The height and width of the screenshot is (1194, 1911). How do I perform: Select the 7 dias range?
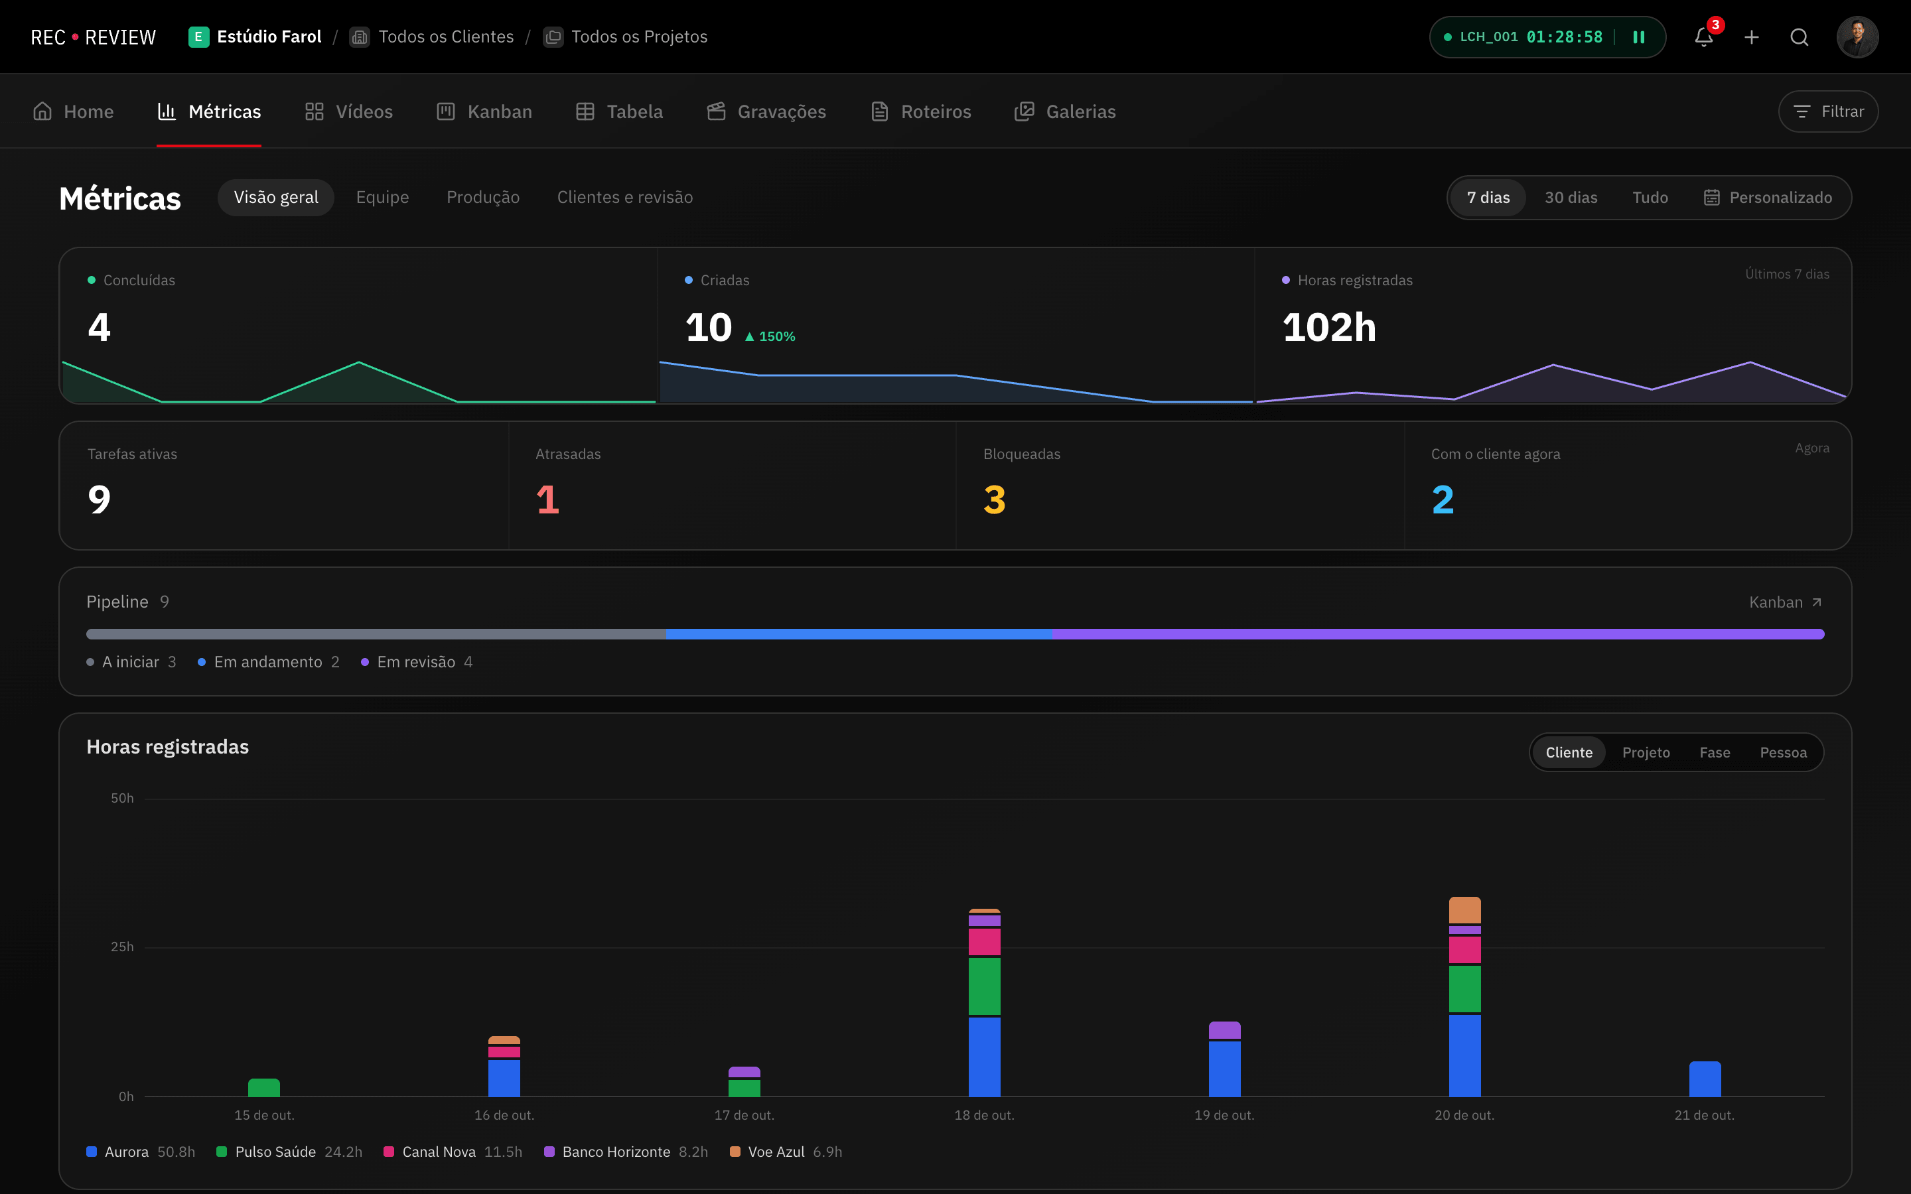1488,198
